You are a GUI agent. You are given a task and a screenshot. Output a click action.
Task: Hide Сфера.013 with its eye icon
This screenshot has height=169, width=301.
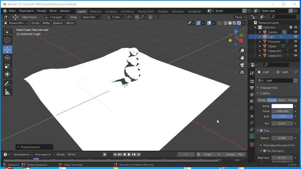click(296, 55)
